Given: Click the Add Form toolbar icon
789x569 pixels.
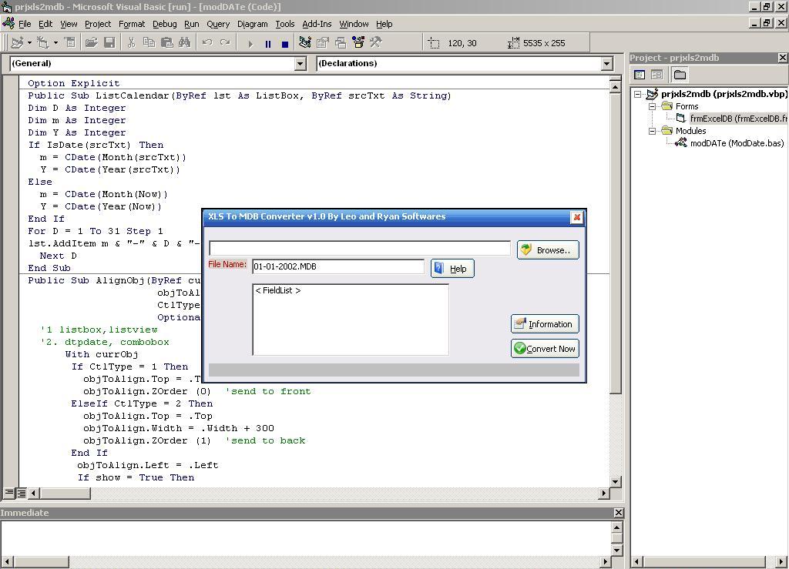Looking at the screenshot, I should tap(42, 42).
